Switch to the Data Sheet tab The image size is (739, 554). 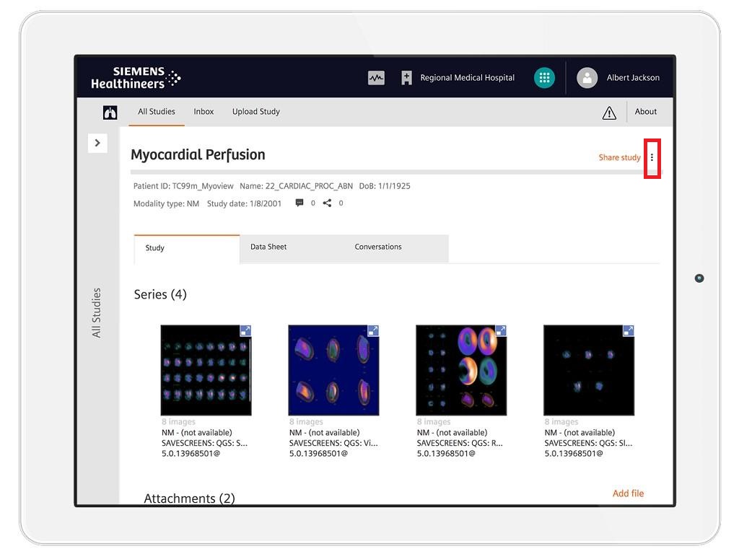(x=268, y=247)
